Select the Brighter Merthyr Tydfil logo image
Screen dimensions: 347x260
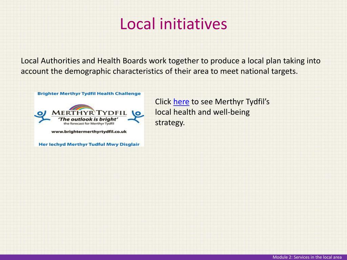[89, 120]
